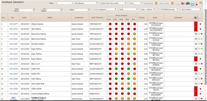Click the export page icon with red arrow
207x101 pixels.
point(196,4)
